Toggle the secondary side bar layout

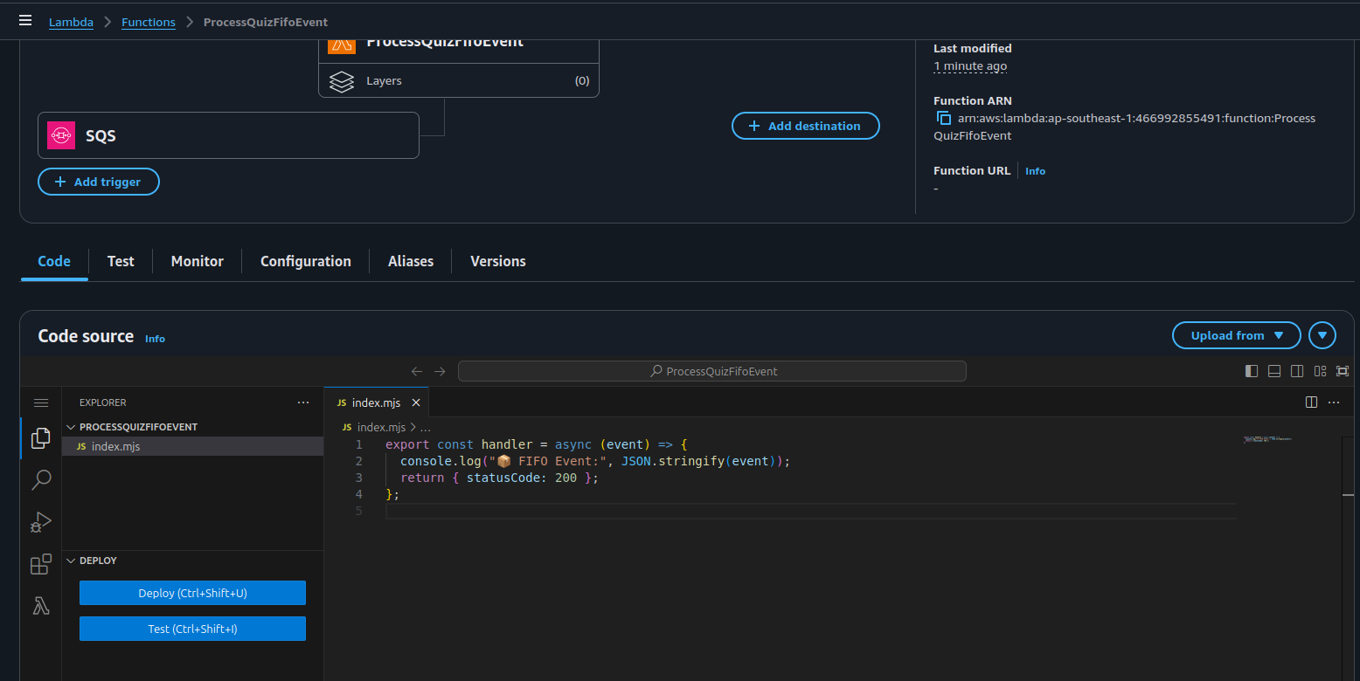(1297, 371)
